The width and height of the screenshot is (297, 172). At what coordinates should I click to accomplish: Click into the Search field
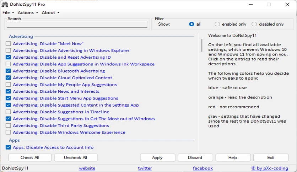77,24
